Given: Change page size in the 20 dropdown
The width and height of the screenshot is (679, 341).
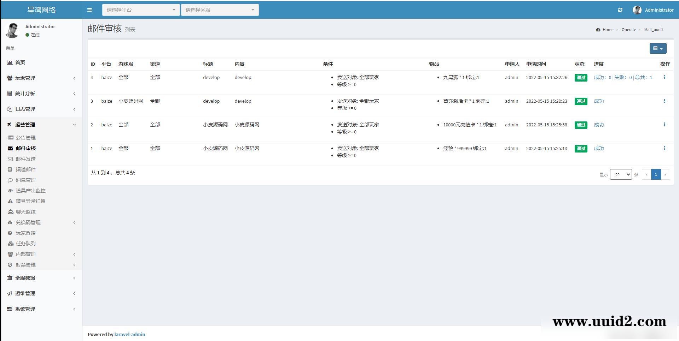Looking at the screenshot, I should [x=621, y=174].
